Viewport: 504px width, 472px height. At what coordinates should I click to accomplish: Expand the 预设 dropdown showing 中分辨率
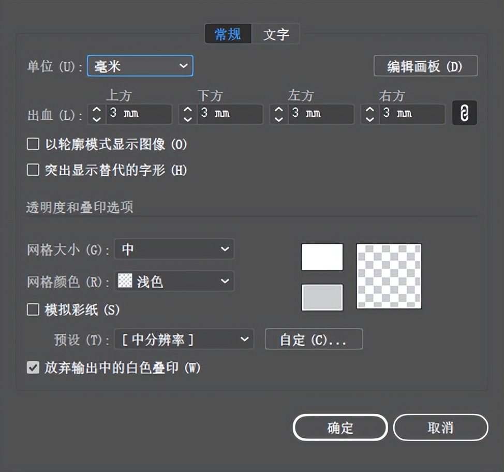[184, 340]
